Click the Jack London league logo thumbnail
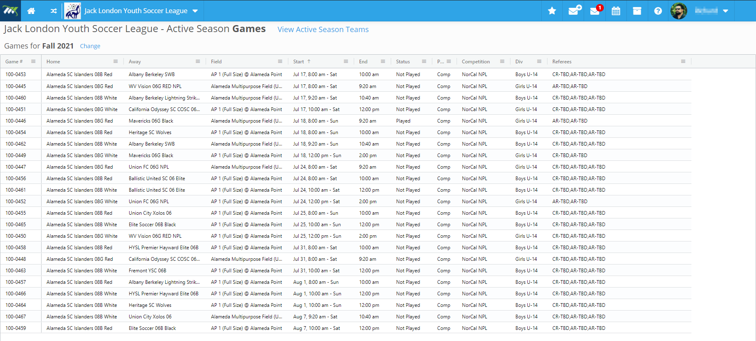 (x=72, y=11)
